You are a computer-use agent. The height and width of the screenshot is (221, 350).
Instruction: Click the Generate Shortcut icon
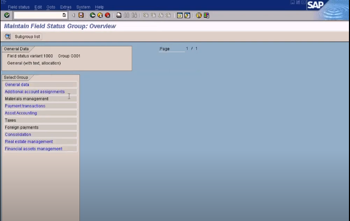[188, 15]
